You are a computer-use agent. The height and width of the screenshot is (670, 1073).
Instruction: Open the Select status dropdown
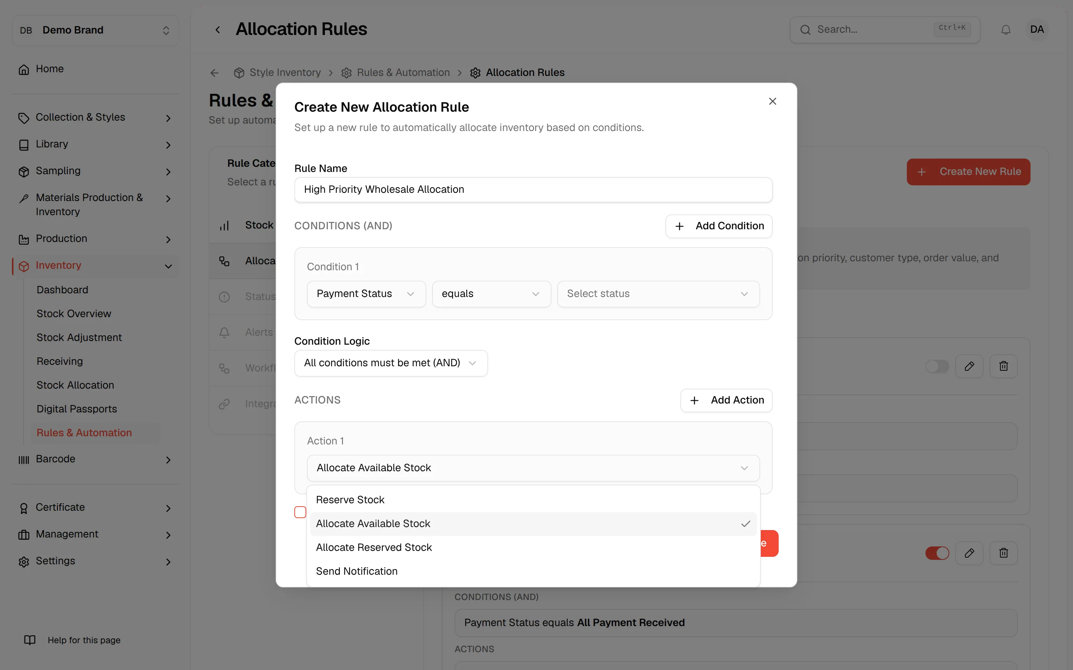tap(658, 294)
